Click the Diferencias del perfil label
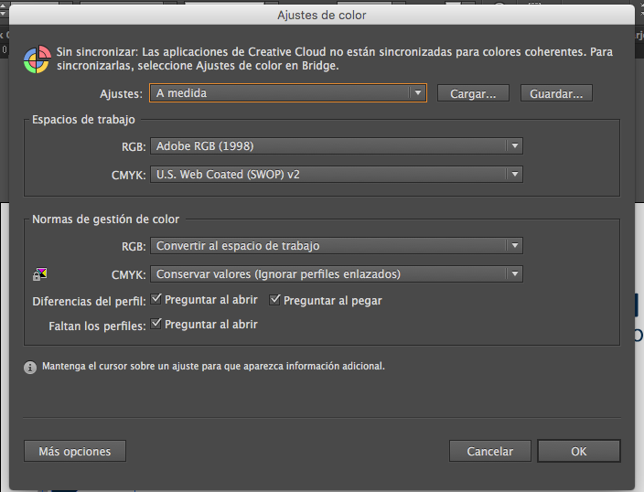 pyautogui.click(x=89, y=302)
